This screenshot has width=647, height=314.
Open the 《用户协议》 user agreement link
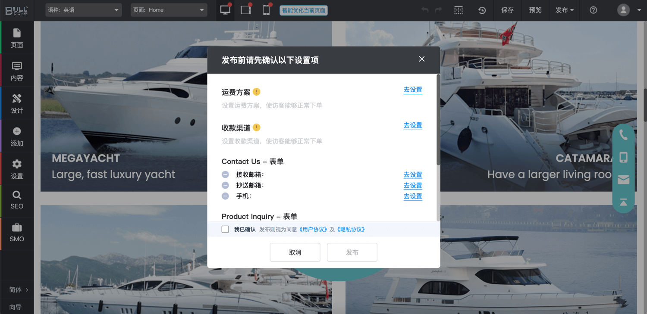click(x=313, y=230)
